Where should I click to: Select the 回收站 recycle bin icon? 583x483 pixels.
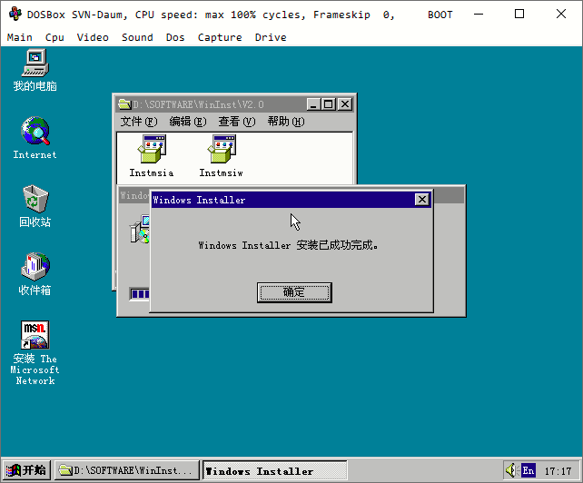tap(35, 206)
